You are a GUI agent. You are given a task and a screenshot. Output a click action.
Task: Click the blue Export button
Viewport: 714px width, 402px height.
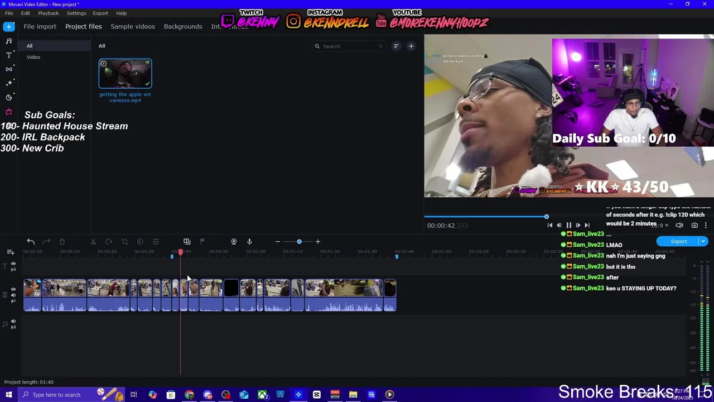coord(678,241)
